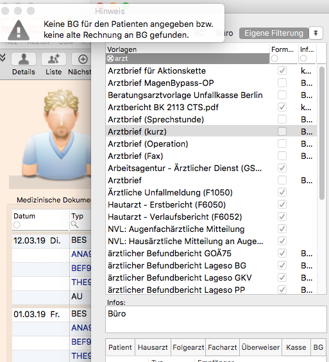Viewport: 329px width, 362px height.
Task: Click the Eigene Filterung button
Action: pyautogui.click(x=274, y=33)
